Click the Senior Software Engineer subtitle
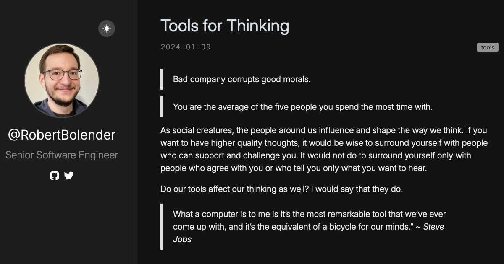The width and height of the screenshot is (504, 264). (62, 155)
